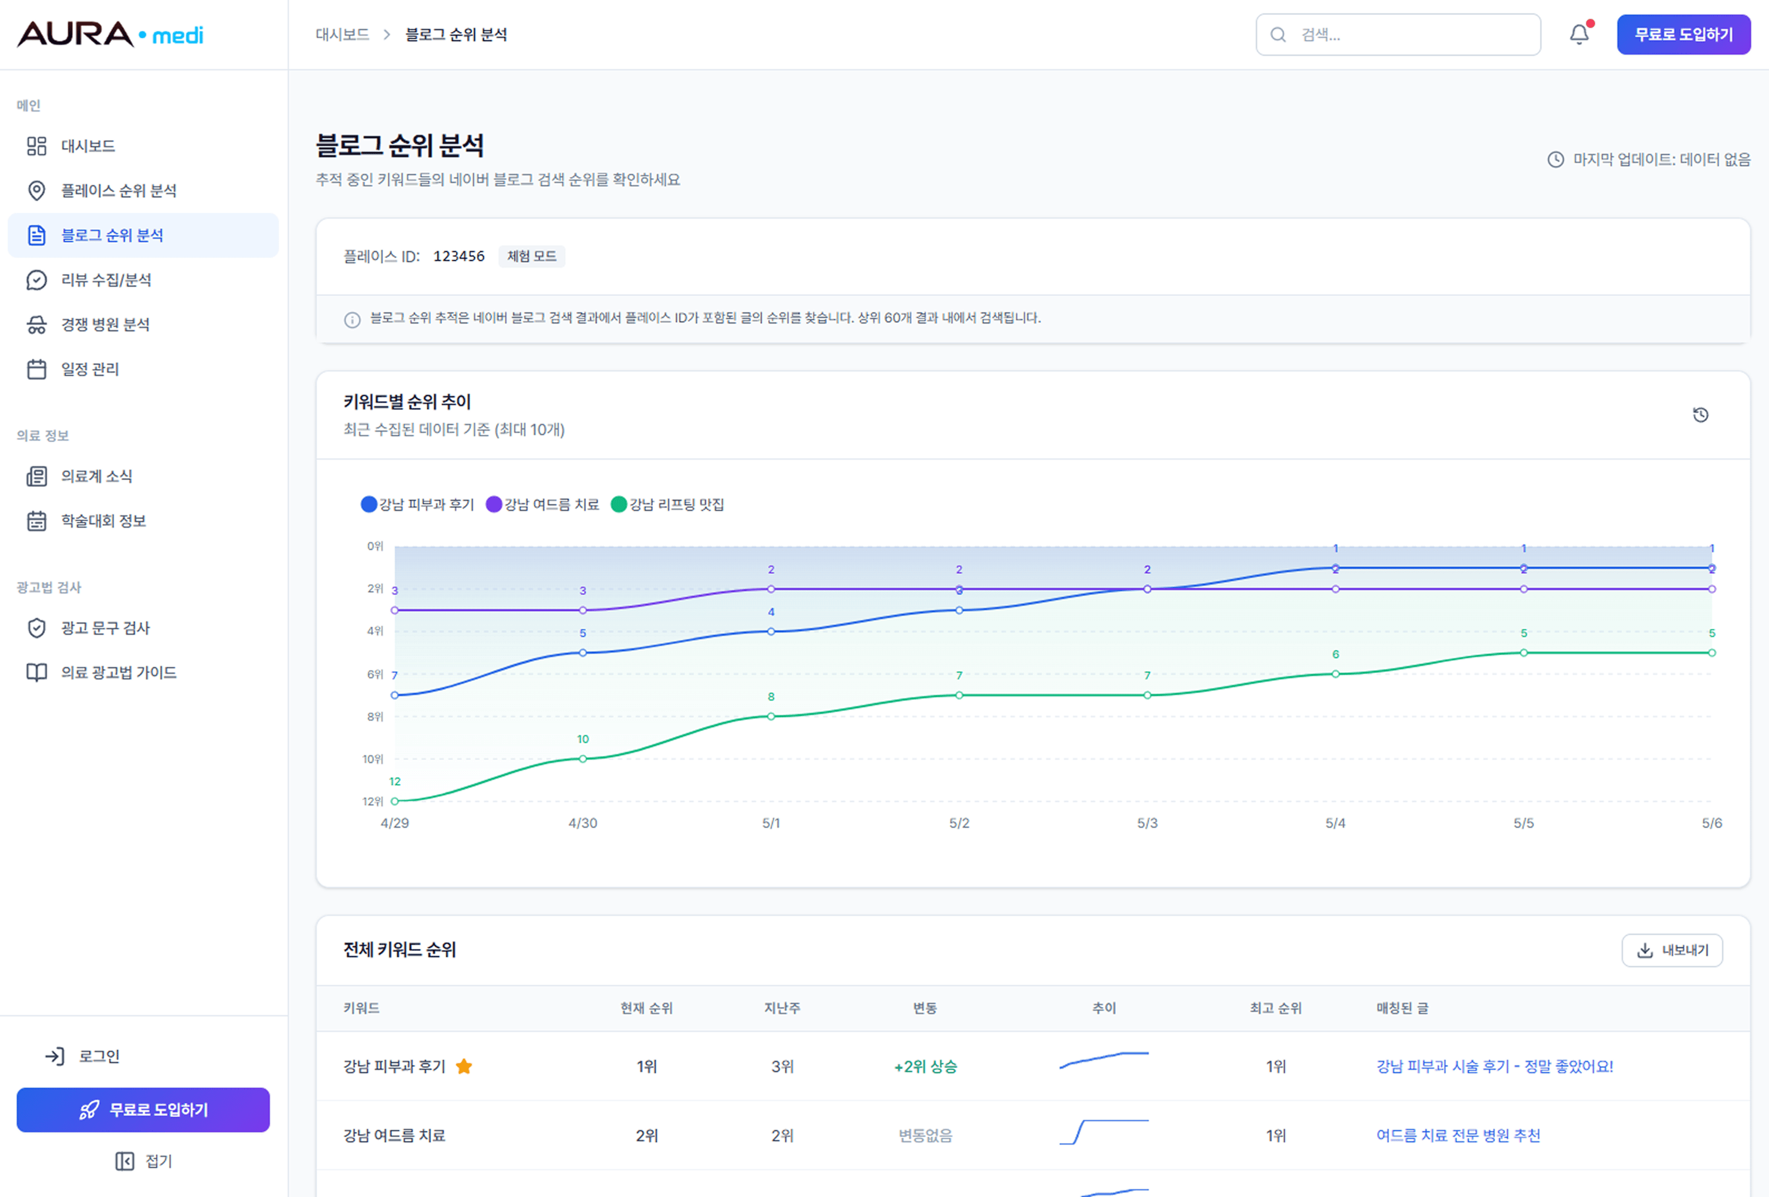Click the download icon in export button
This screenshot has height=1197, width=1769.
[x=1645, y=950]
